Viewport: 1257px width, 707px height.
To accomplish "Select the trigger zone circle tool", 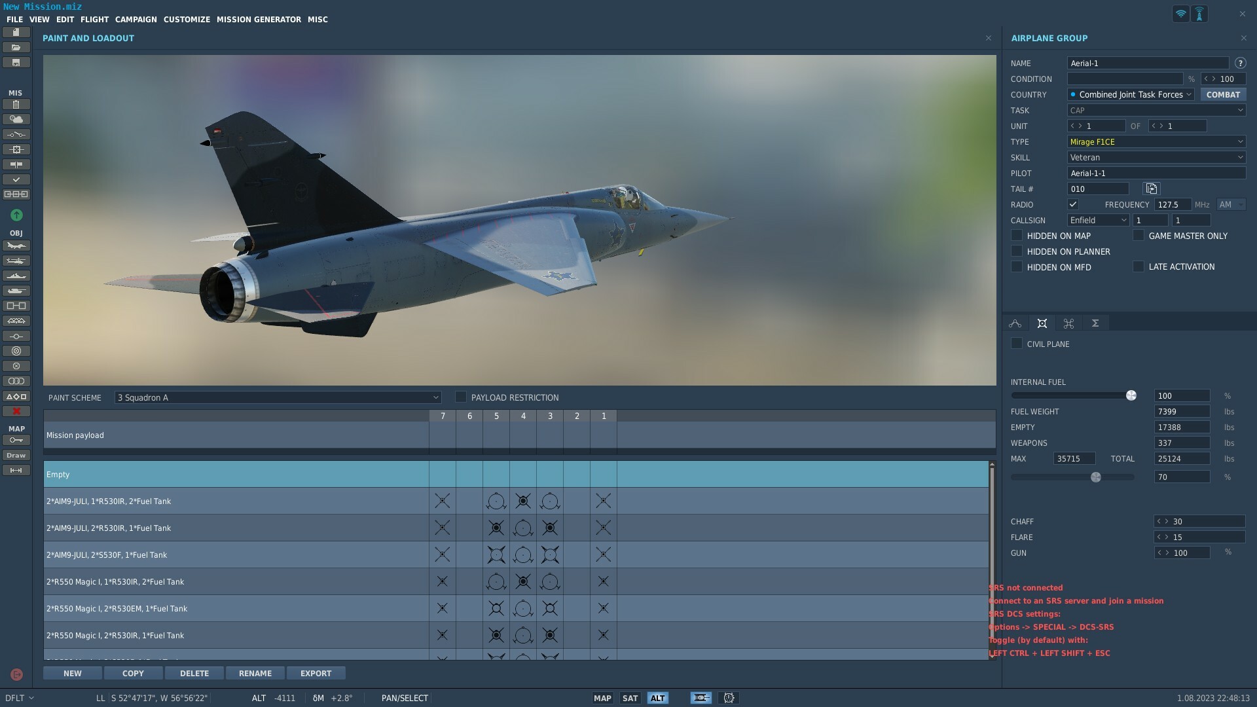I will coord(16,351).
